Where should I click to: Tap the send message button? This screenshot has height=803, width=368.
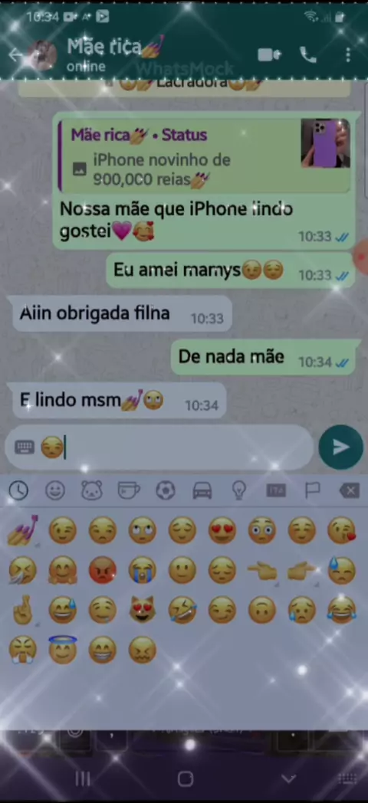(x=341, y=447)
